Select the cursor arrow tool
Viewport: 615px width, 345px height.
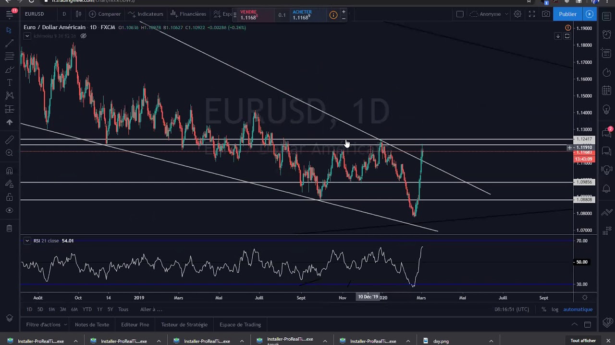click(9, 30)
